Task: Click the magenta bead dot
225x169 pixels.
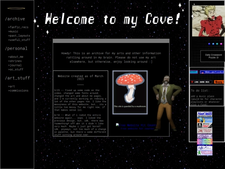Action: (221, 44)
